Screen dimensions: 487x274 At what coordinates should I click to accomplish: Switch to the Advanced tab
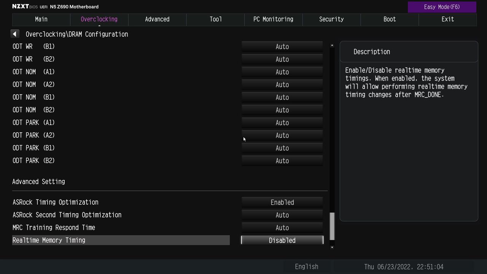tap(157, 19)
